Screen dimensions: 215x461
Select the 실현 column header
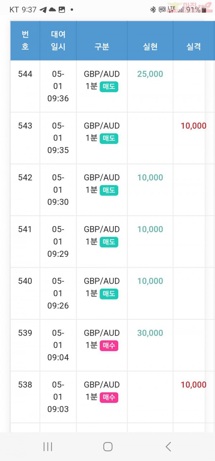[x=150, y=47]
